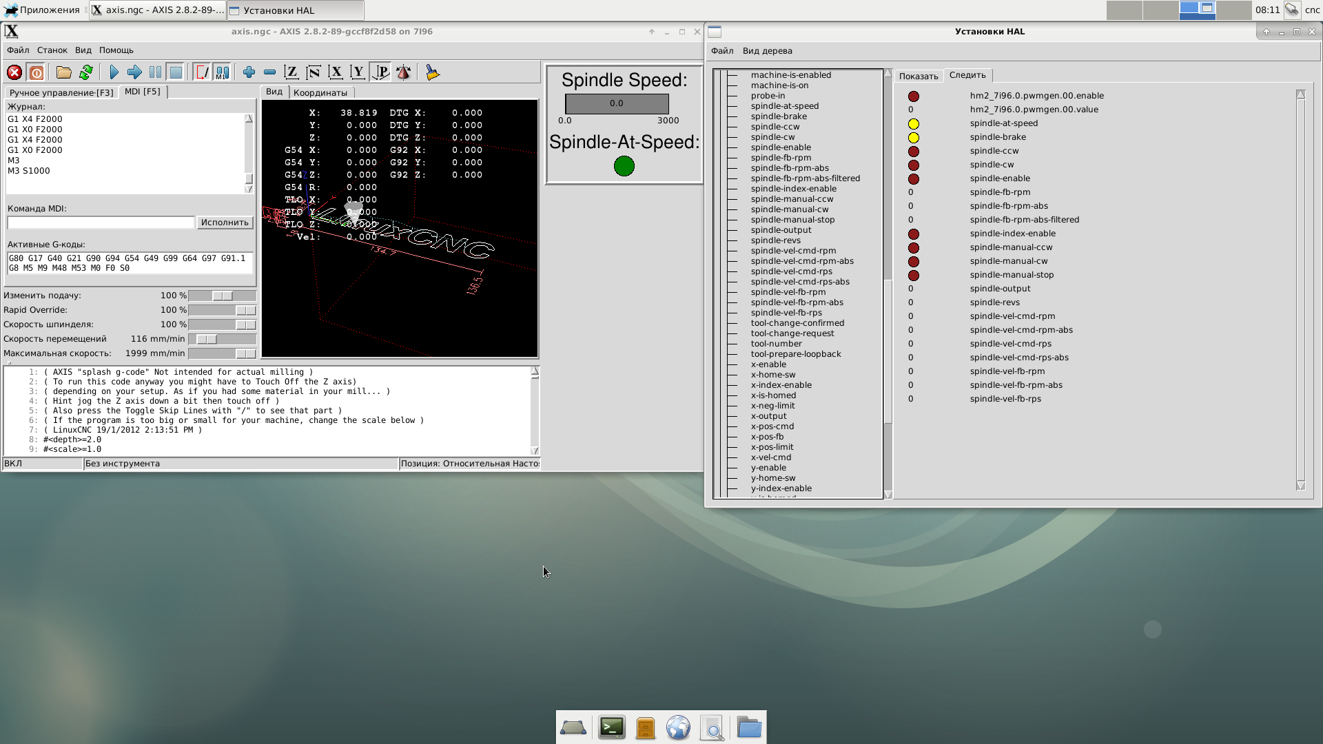
Task: Toggle optional pause M1 icon
Action: [222, 72]
